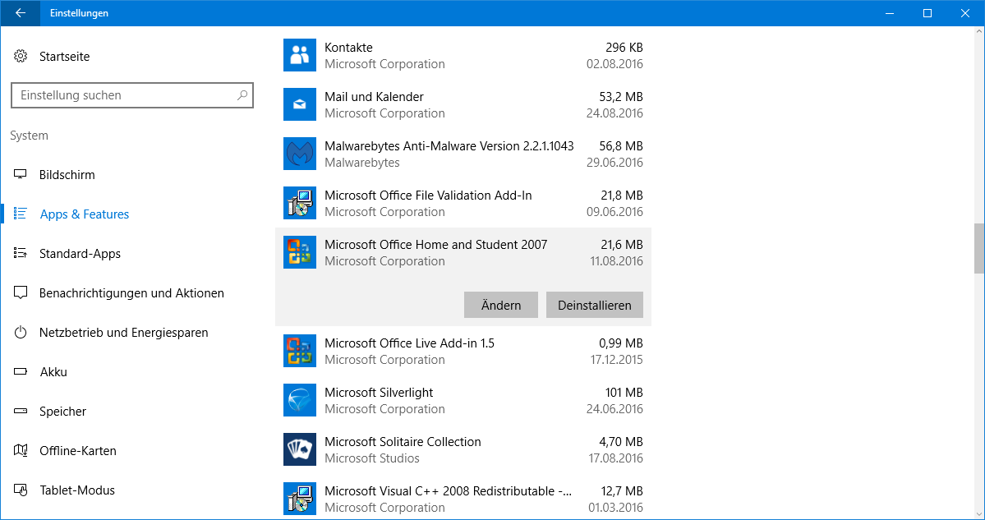The height and width of the screenshot is (520, 985).
Task: Click Visual C++ 2008 Redistributable icon
Action: (x=300, y=499)
